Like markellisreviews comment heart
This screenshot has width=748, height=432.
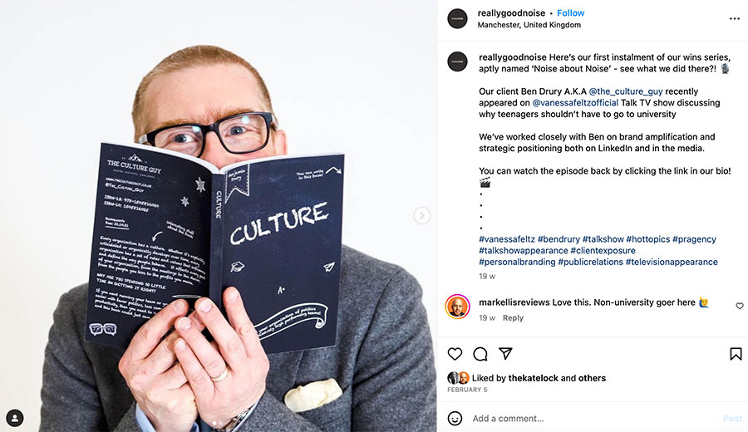(x=740, y=306)
